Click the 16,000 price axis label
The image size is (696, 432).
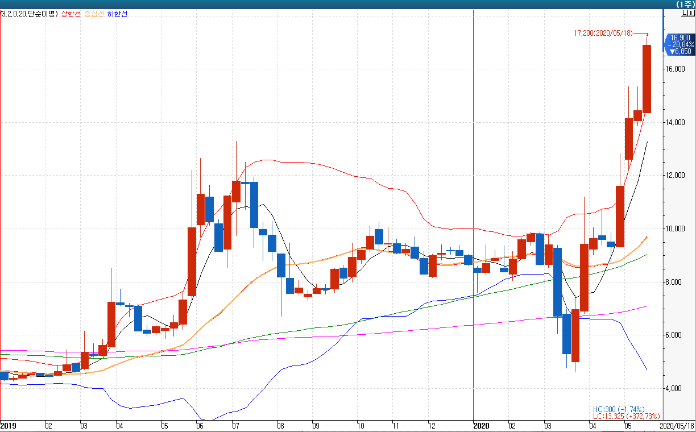click(x=675, y=69)
